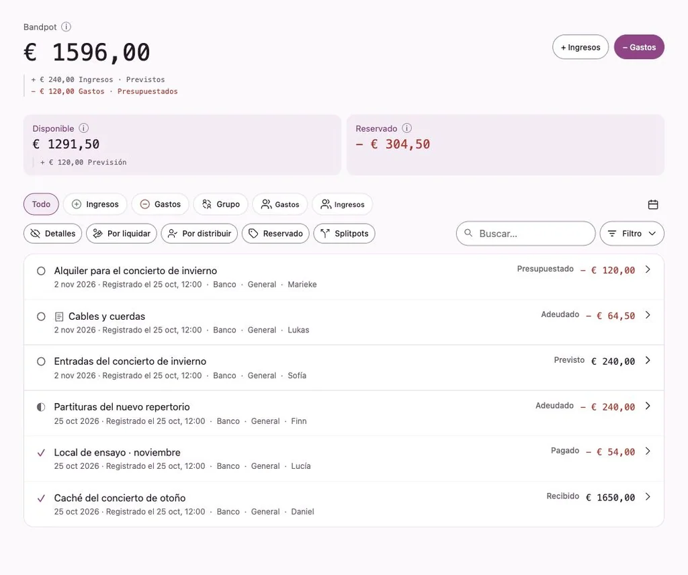Click receipt document icon beside Cables y cuerdas

click(59, 316)
